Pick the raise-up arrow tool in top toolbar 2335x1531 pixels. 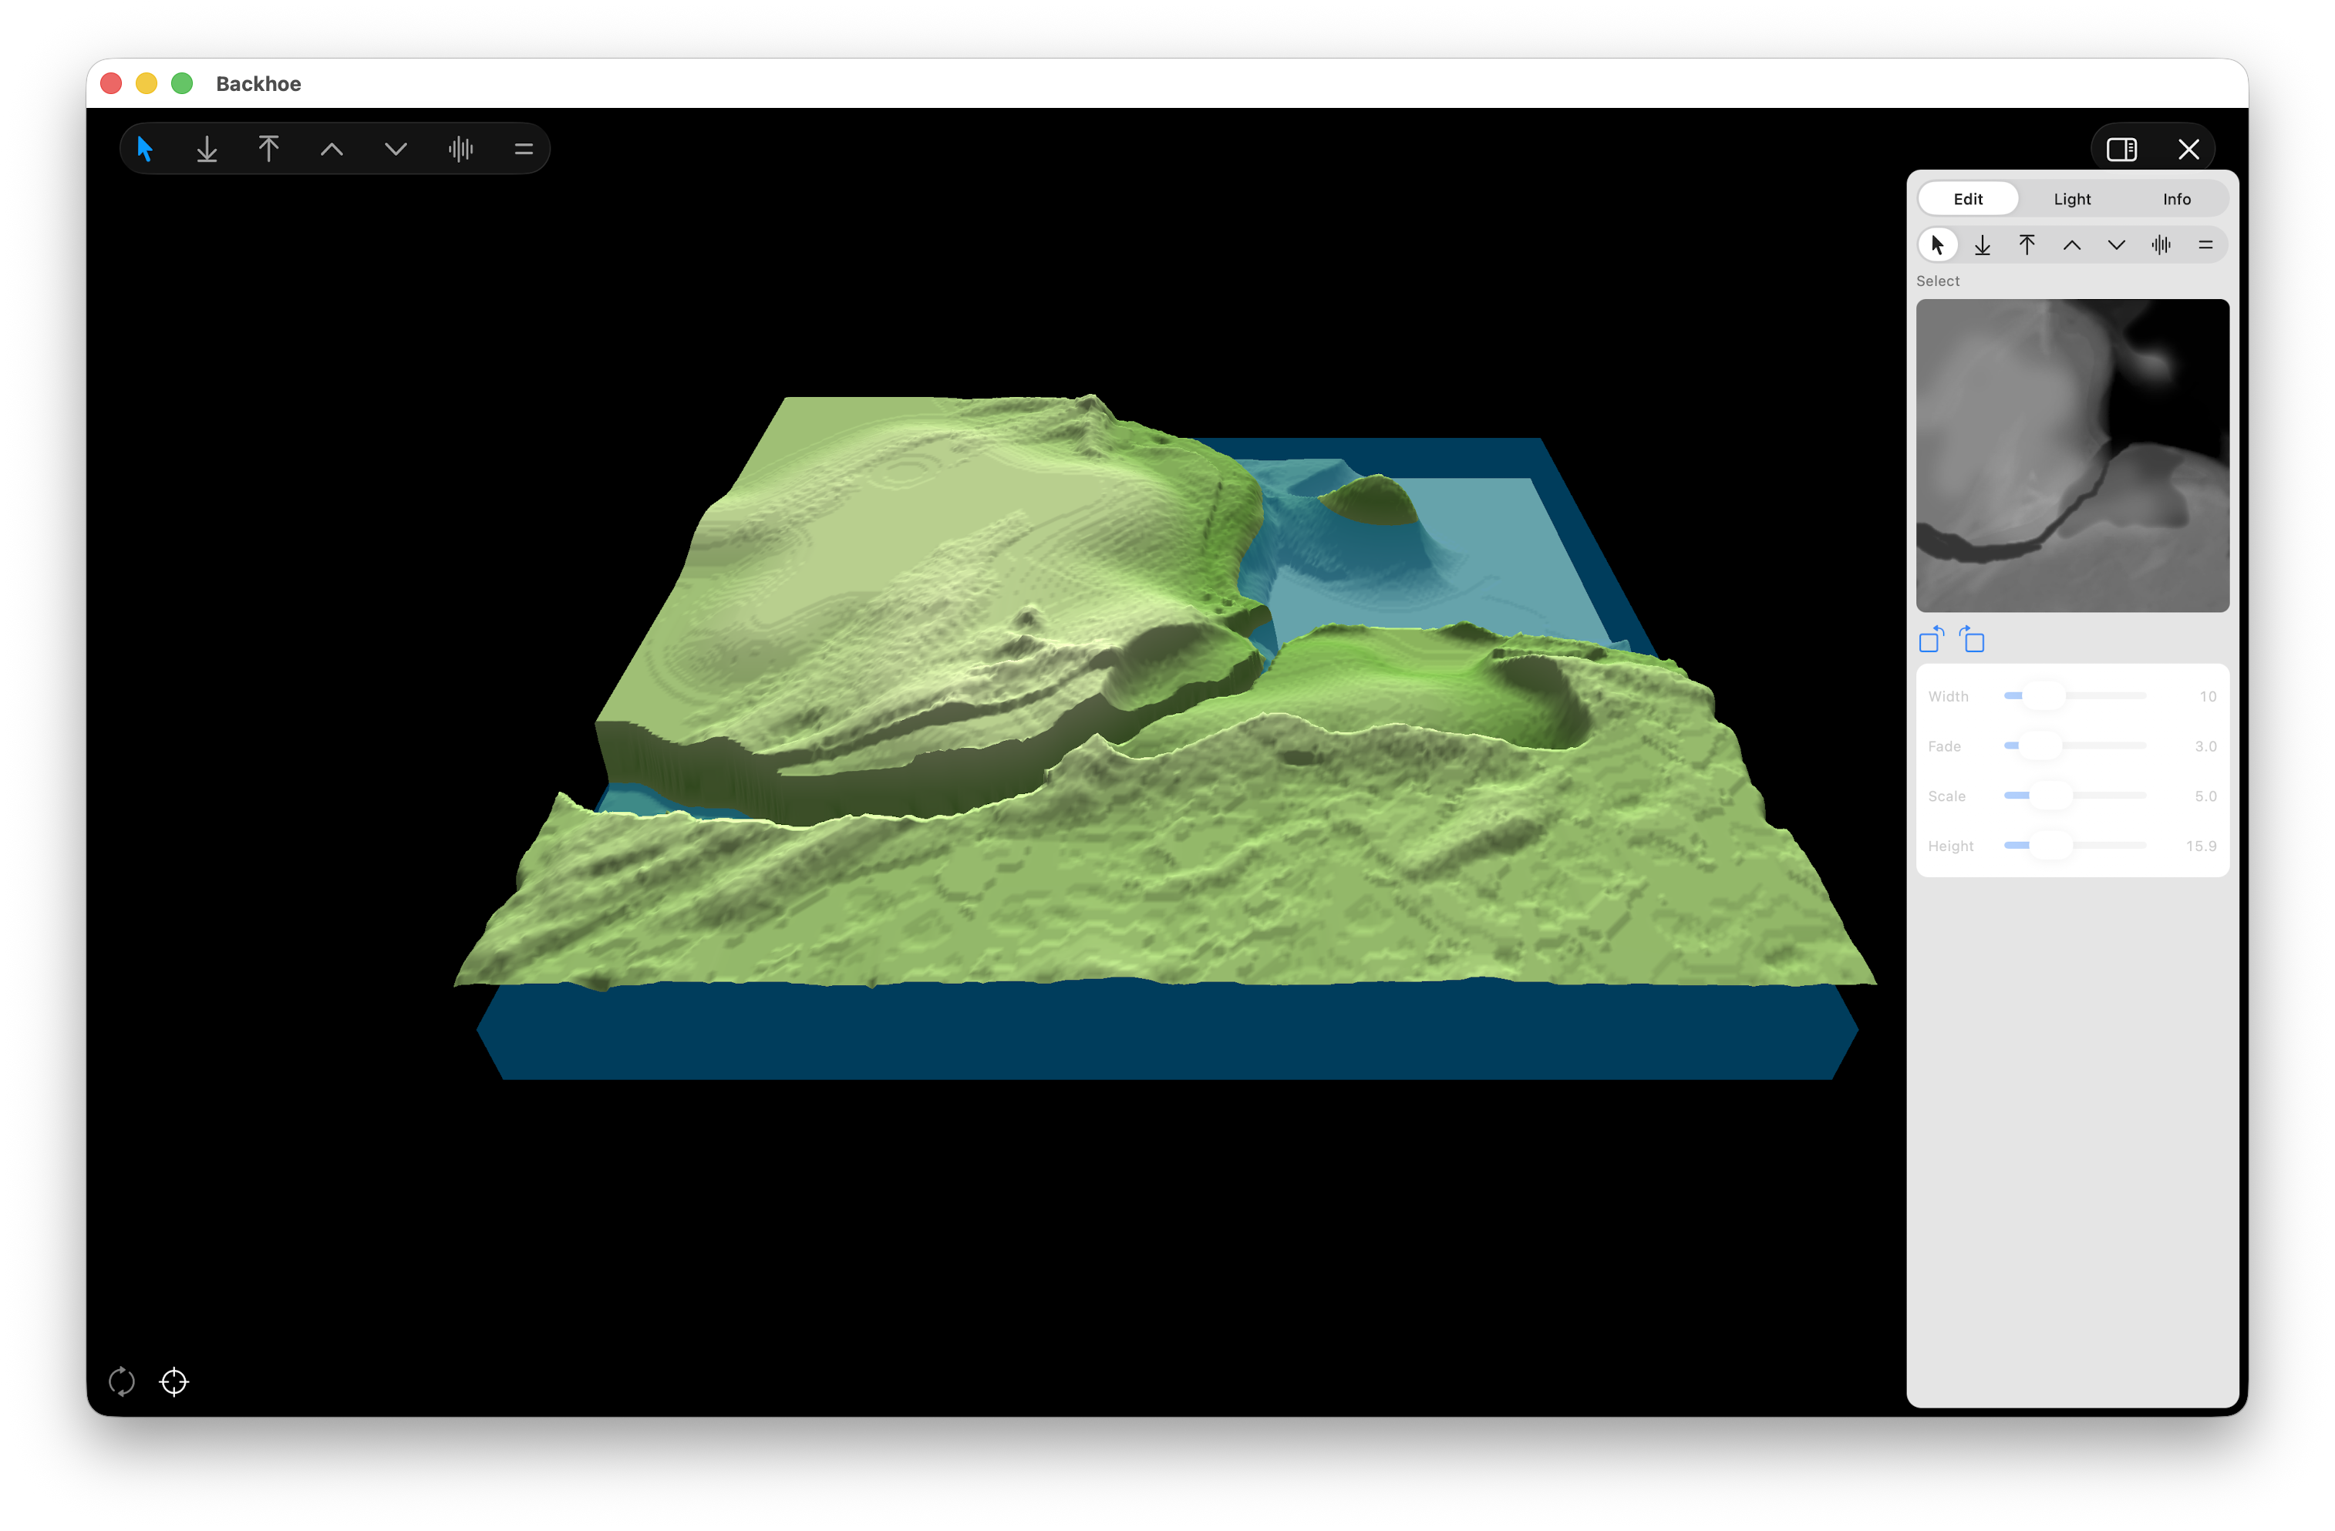point(269,149)
